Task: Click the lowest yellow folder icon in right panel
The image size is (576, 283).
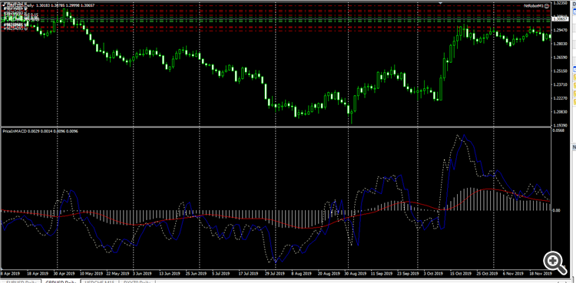Action: (574, 102)
